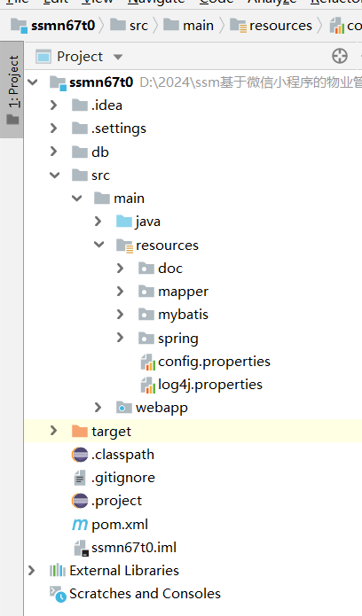Click the External Libraries icon
The height and width of the screenshot is (616, 362).
pyautogui.click(x=58, y=571)
